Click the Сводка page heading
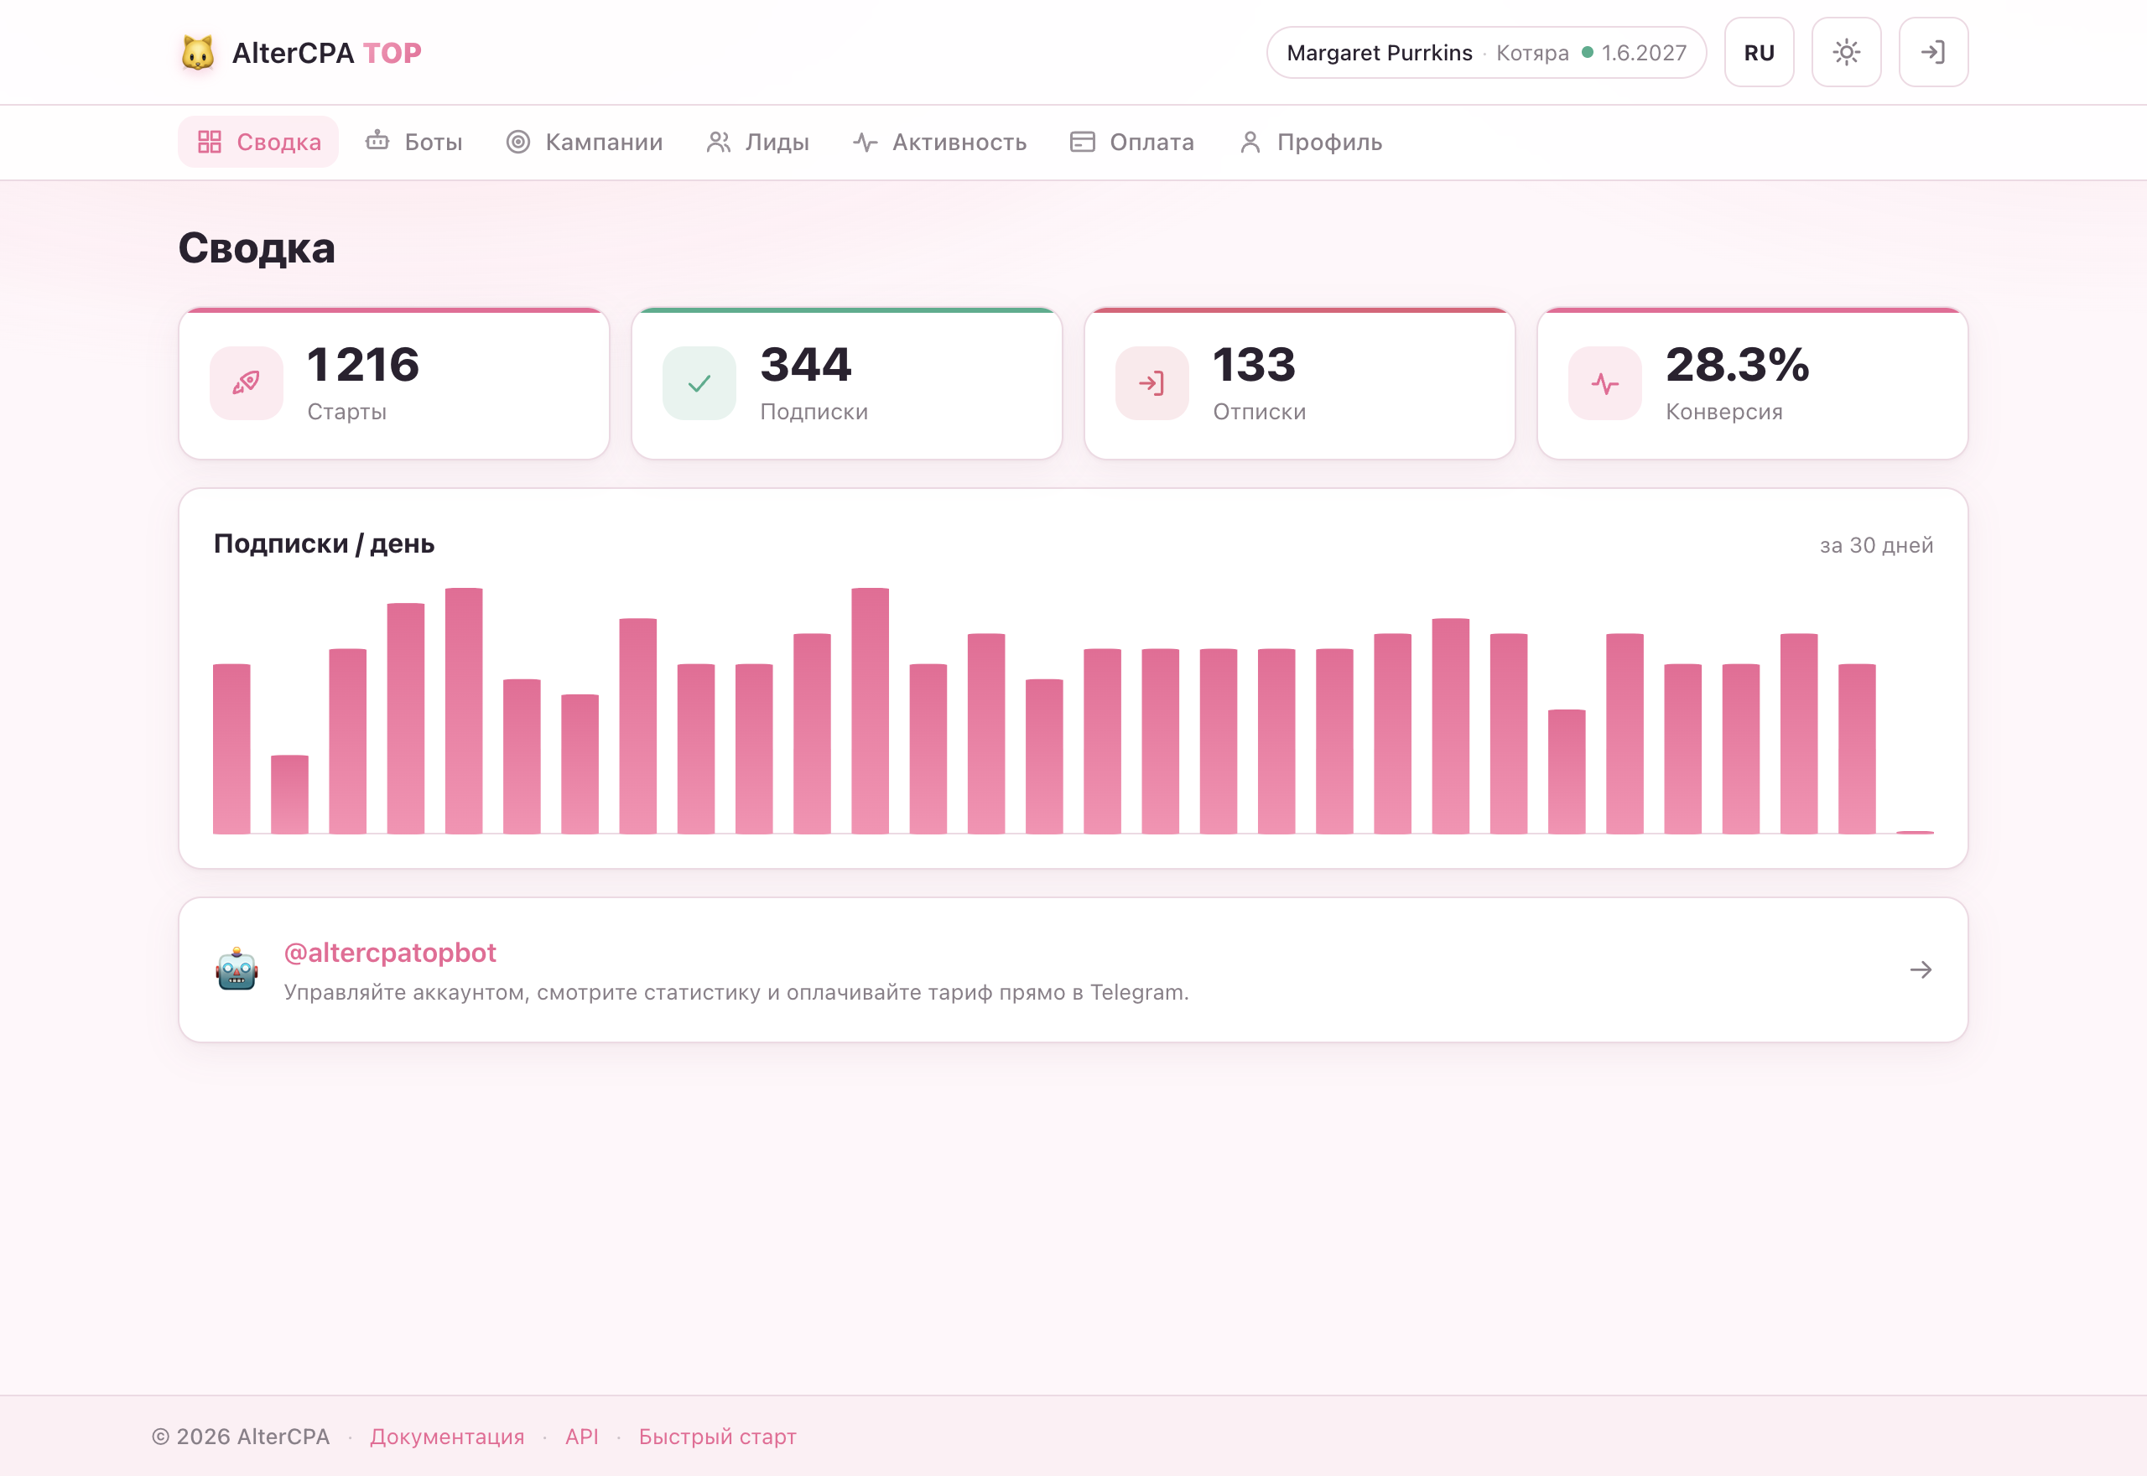Image resolution: width=2147 pixels, height=1476 pixels. [x=257, y=249]
